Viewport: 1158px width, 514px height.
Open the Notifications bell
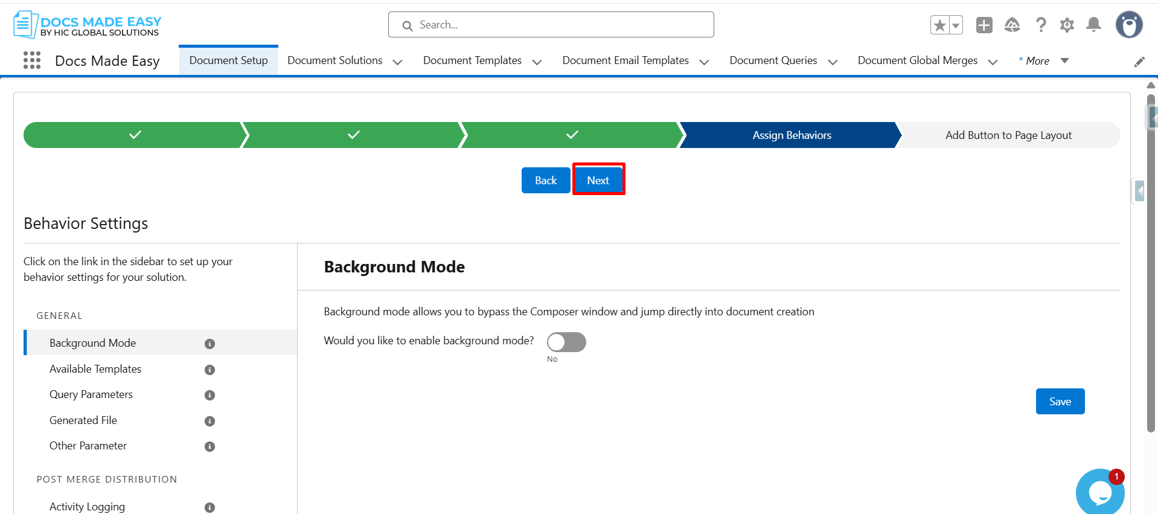[x=1093, y=25]
